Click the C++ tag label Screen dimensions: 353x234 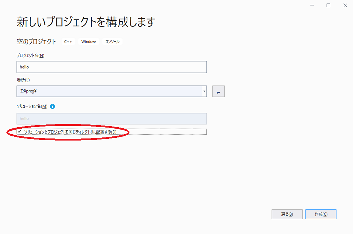tap(68, 42)
